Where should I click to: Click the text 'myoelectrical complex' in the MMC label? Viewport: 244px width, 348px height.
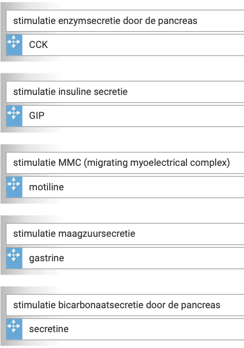click(x=180, y=163)
